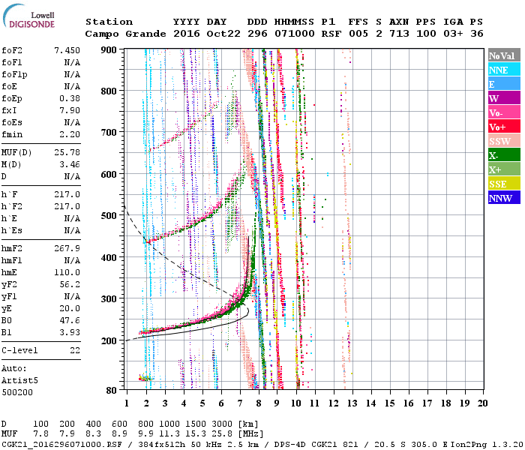Click the IGA value 03+
The image size is (525, 450).
tap(453, 34)
